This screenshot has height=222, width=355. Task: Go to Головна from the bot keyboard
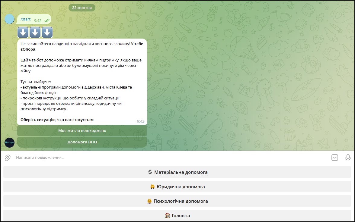click(177, 216)
